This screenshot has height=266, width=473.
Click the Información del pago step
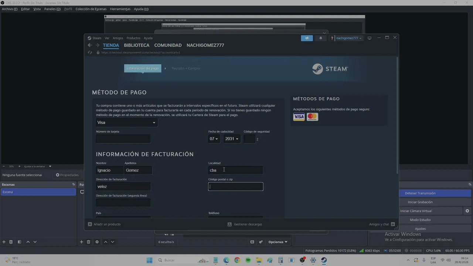(x=143, y=68)
